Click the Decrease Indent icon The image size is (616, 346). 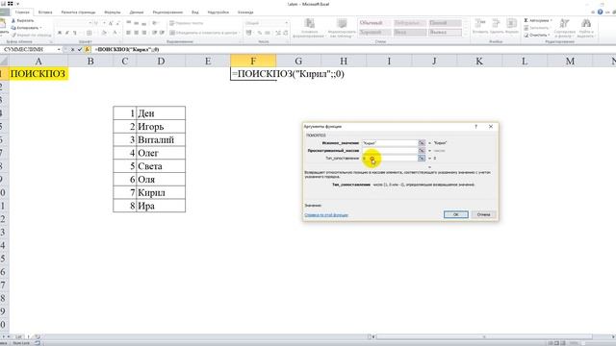coord(154,33)
